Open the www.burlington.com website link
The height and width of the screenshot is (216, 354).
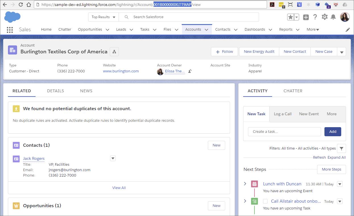coord(121,71)
